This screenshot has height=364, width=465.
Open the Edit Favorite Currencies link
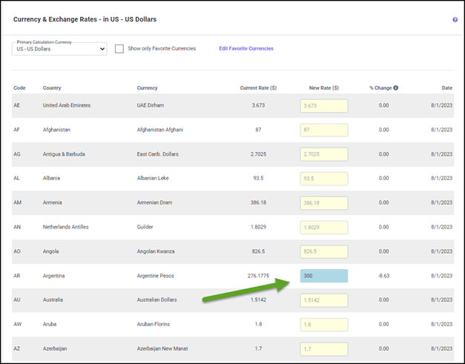(245, 49)
